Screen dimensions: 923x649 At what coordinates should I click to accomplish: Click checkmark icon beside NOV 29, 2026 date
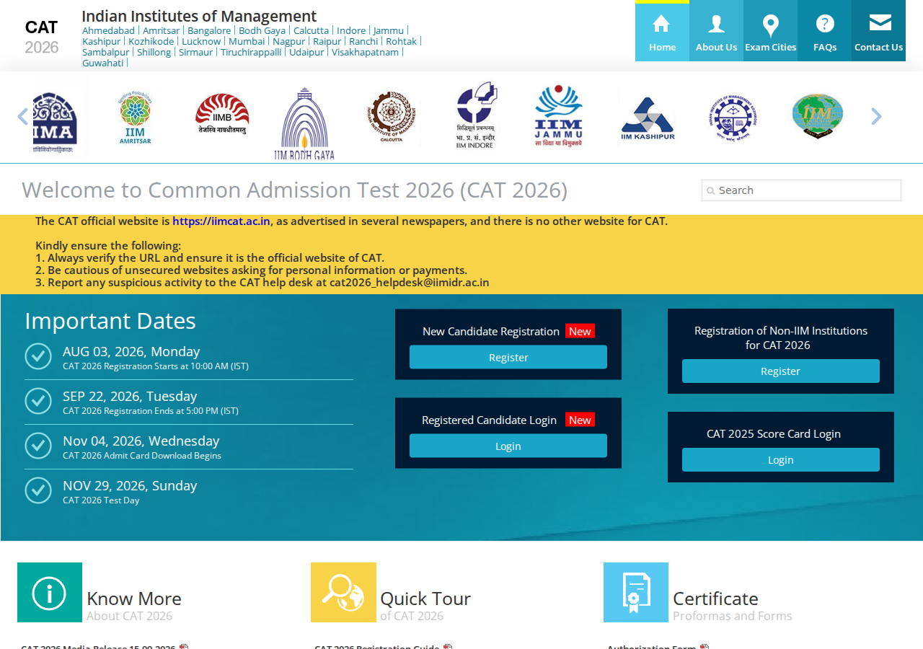click(38, 490)
